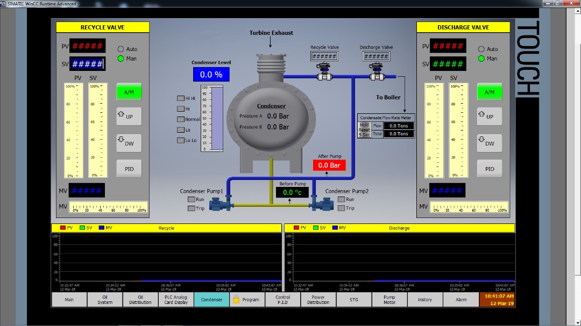Open PID settings in the Discharge Valve panel
Viewport: 581px width, 326px height.
[490, 169]
